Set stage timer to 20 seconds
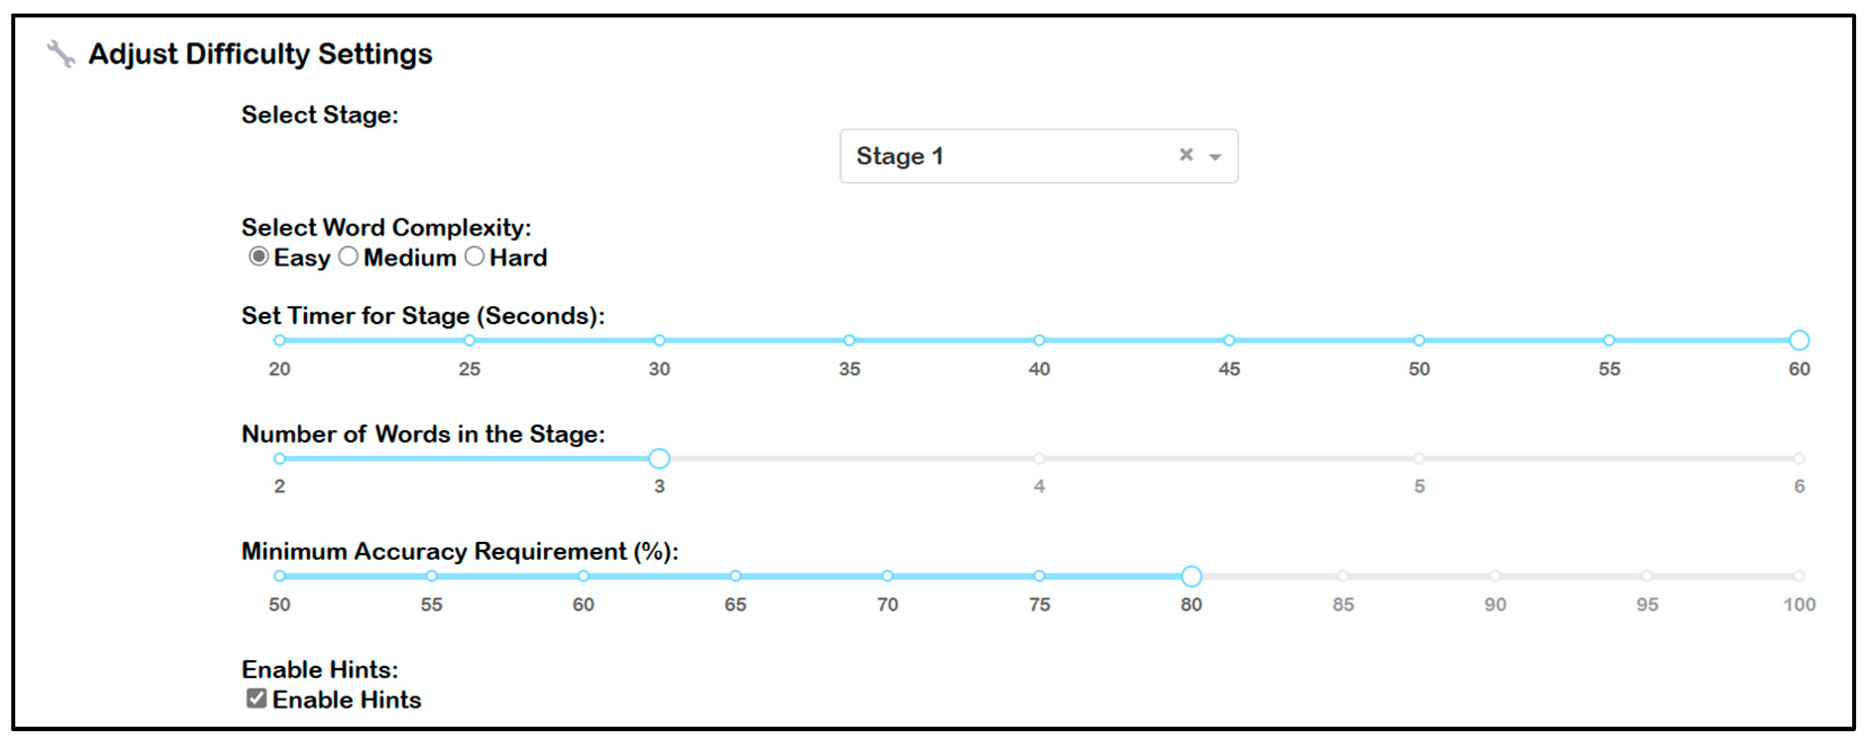This screenshot has width=1873, height=747. tap(279, 341)
